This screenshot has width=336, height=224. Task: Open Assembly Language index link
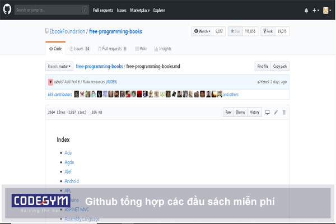(82, 219)
